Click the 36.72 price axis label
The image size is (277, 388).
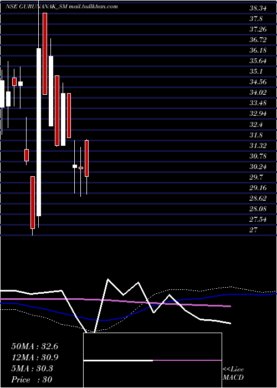(258, 40)
